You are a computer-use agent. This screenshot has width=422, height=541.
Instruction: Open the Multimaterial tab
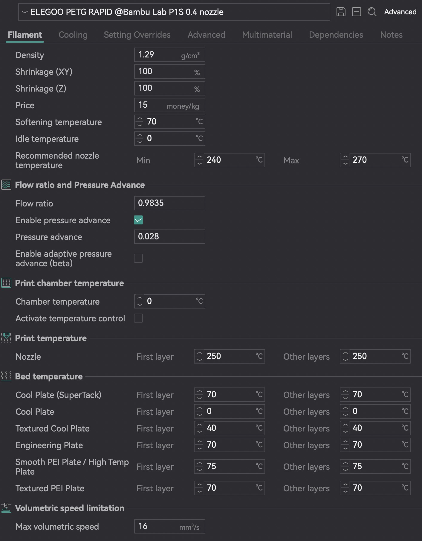(267, 35)
